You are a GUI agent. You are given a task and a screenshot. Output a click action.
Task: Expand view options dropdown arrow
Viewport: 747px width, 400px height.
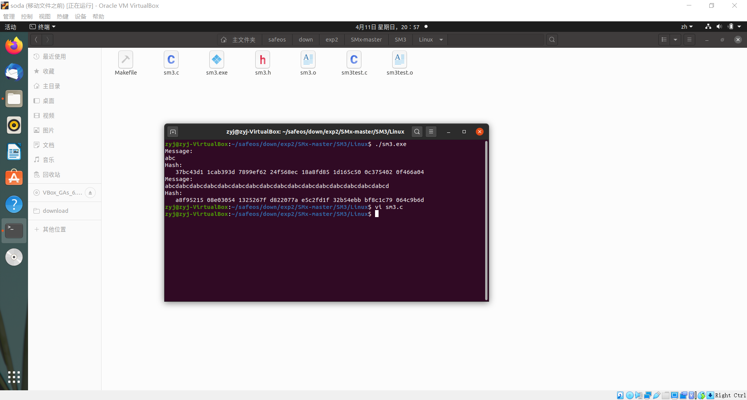675,40
